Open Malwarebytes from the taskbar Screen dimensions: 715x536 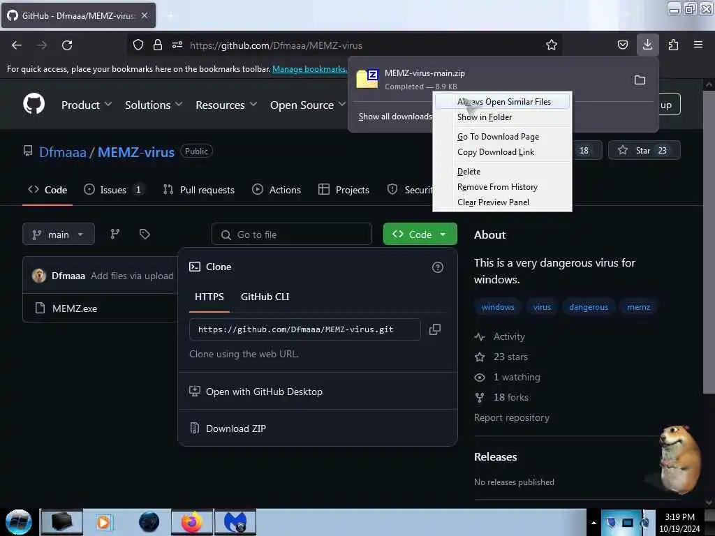coord(235,522)
